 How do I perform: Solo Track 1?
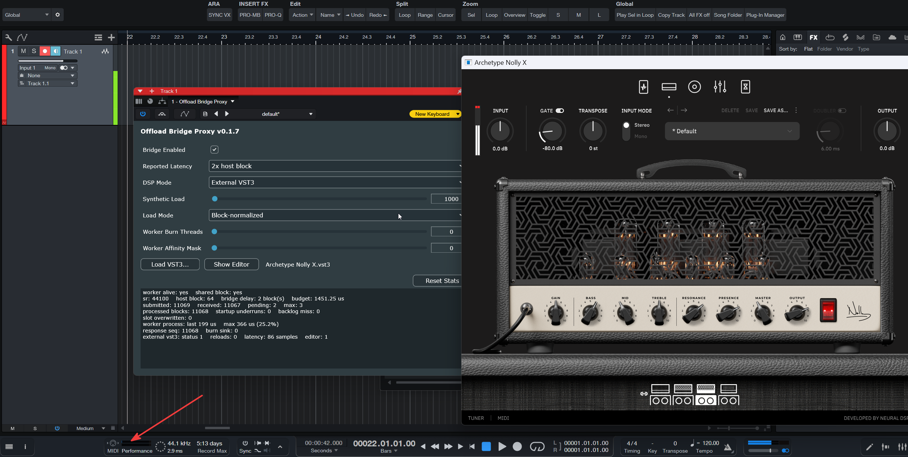click(x=34, y=51)
